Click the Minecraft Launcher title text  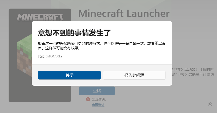(x=124, y=14)
